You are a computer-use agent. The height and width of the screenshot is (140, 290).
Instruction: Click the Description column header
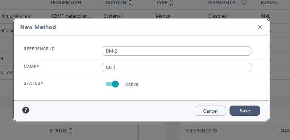pos(66,3)
